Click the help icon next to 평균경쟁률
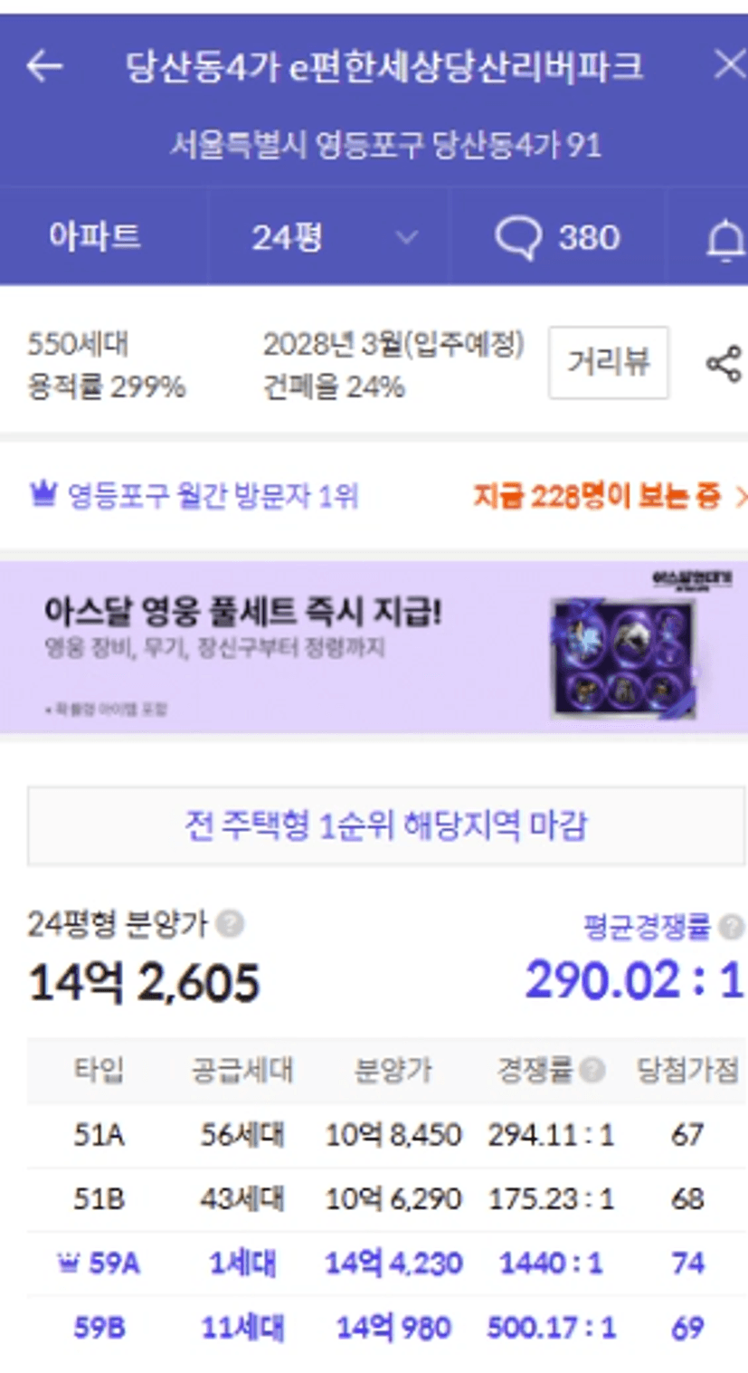Screen dimensions: 748x1373 pos(731,928)
